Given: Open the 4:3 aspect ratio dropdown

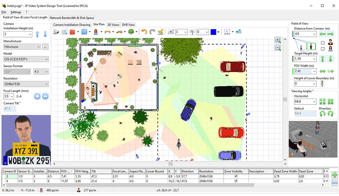Looking at the screenshot, I should point(41,71).
